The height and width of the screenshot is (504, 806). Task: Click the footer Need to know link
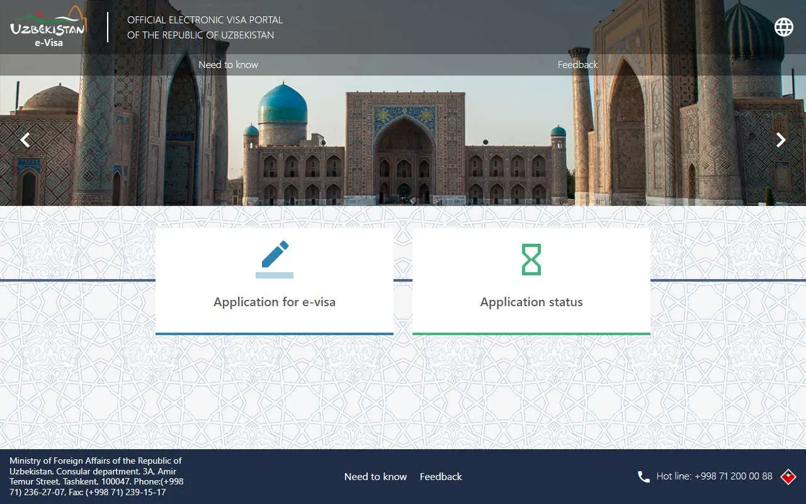click(376, 477)
